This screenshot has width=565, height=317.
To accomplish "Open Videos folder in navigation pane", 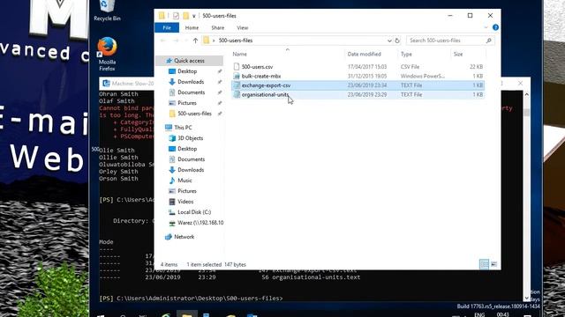I will click(185, 202).
